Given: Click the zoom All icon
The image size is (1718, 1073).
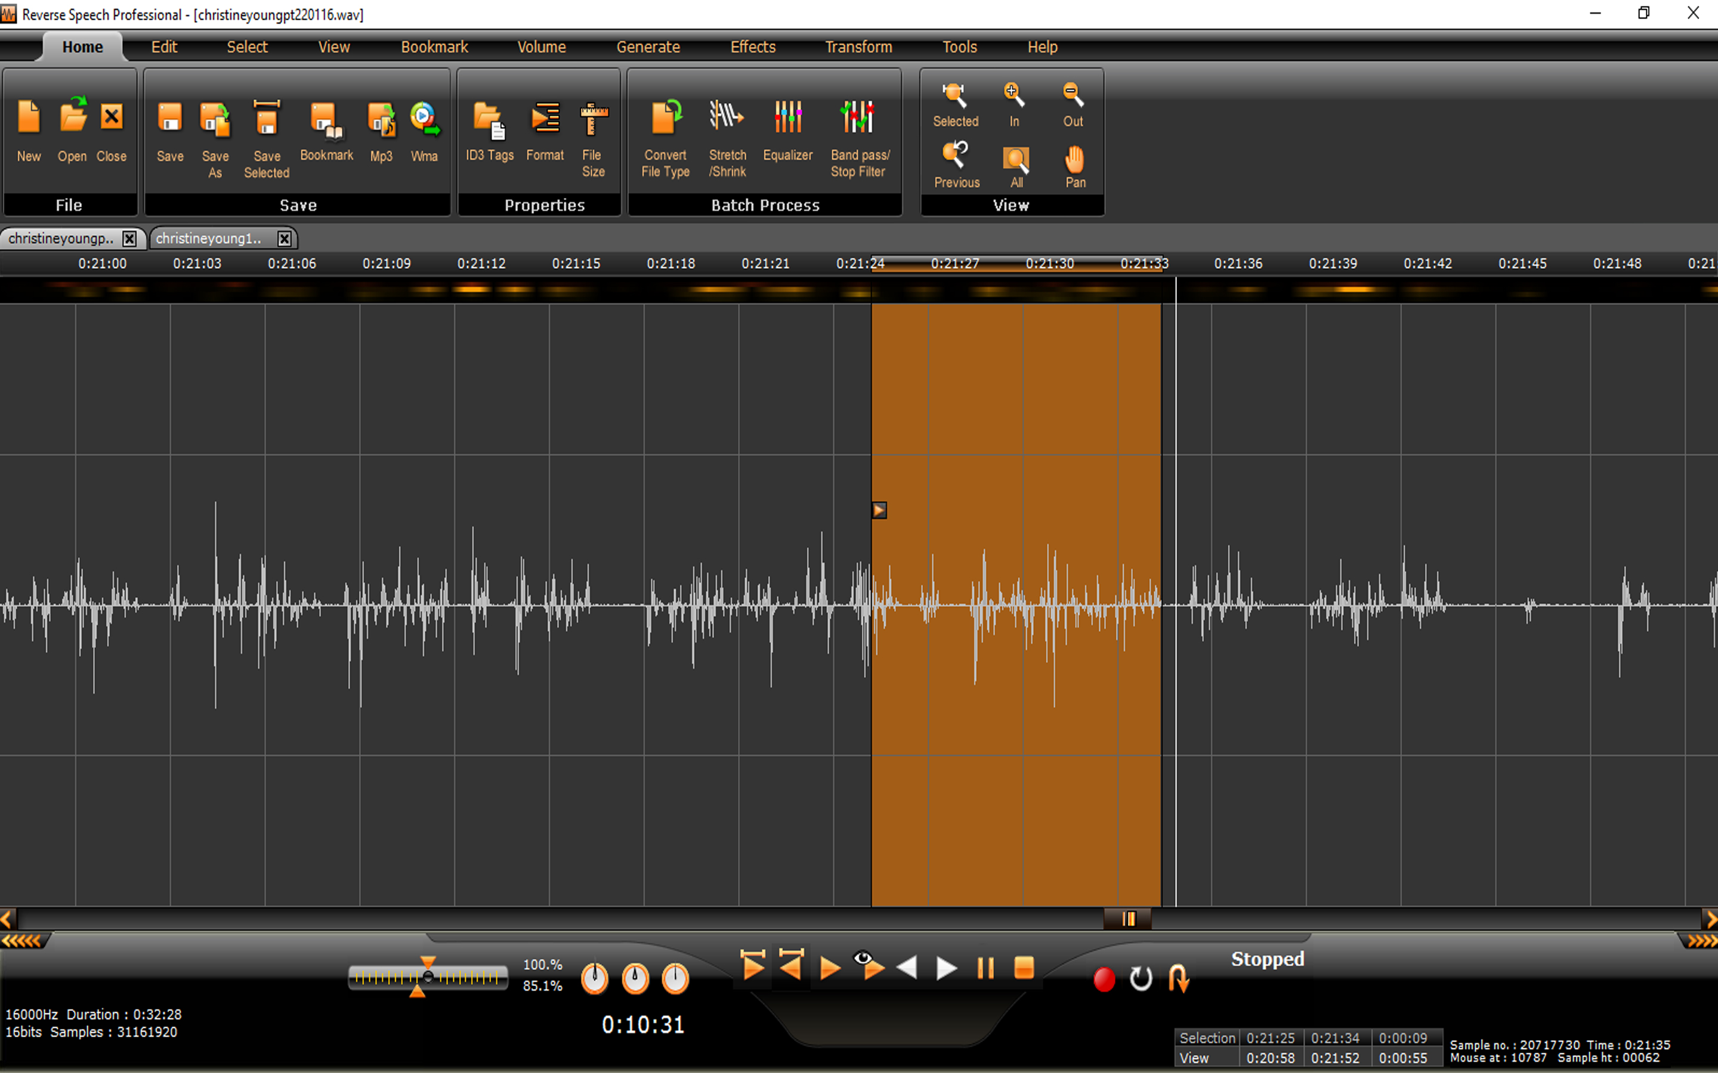Looking at the screenshot, I should [x=1016, y=159].
